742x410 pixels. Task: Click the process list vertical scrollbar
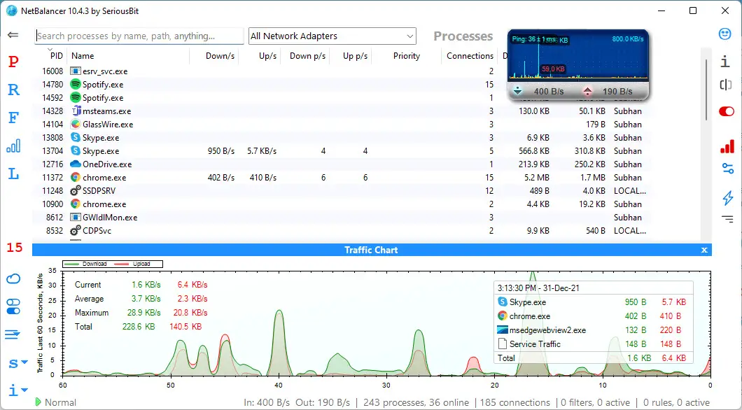pos(706,90)
